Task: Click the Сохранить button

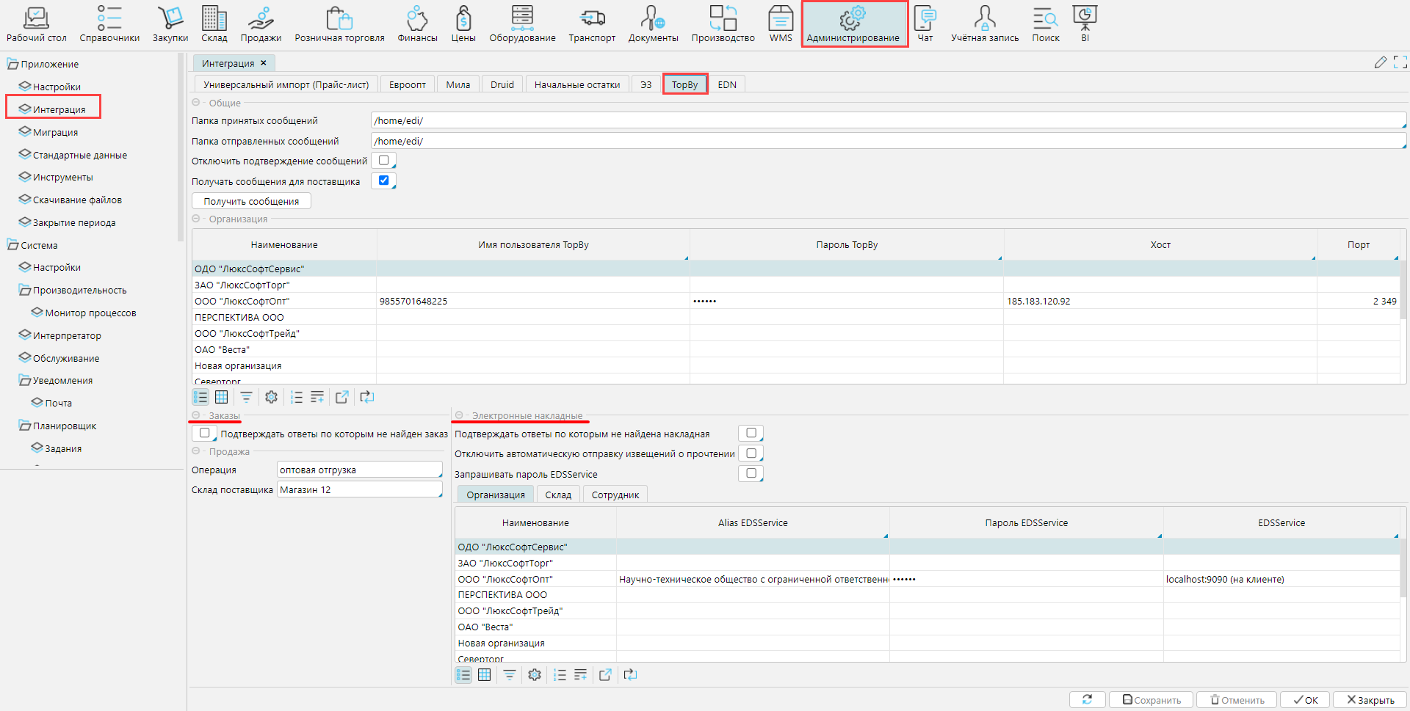Action: click(1151, 700)
